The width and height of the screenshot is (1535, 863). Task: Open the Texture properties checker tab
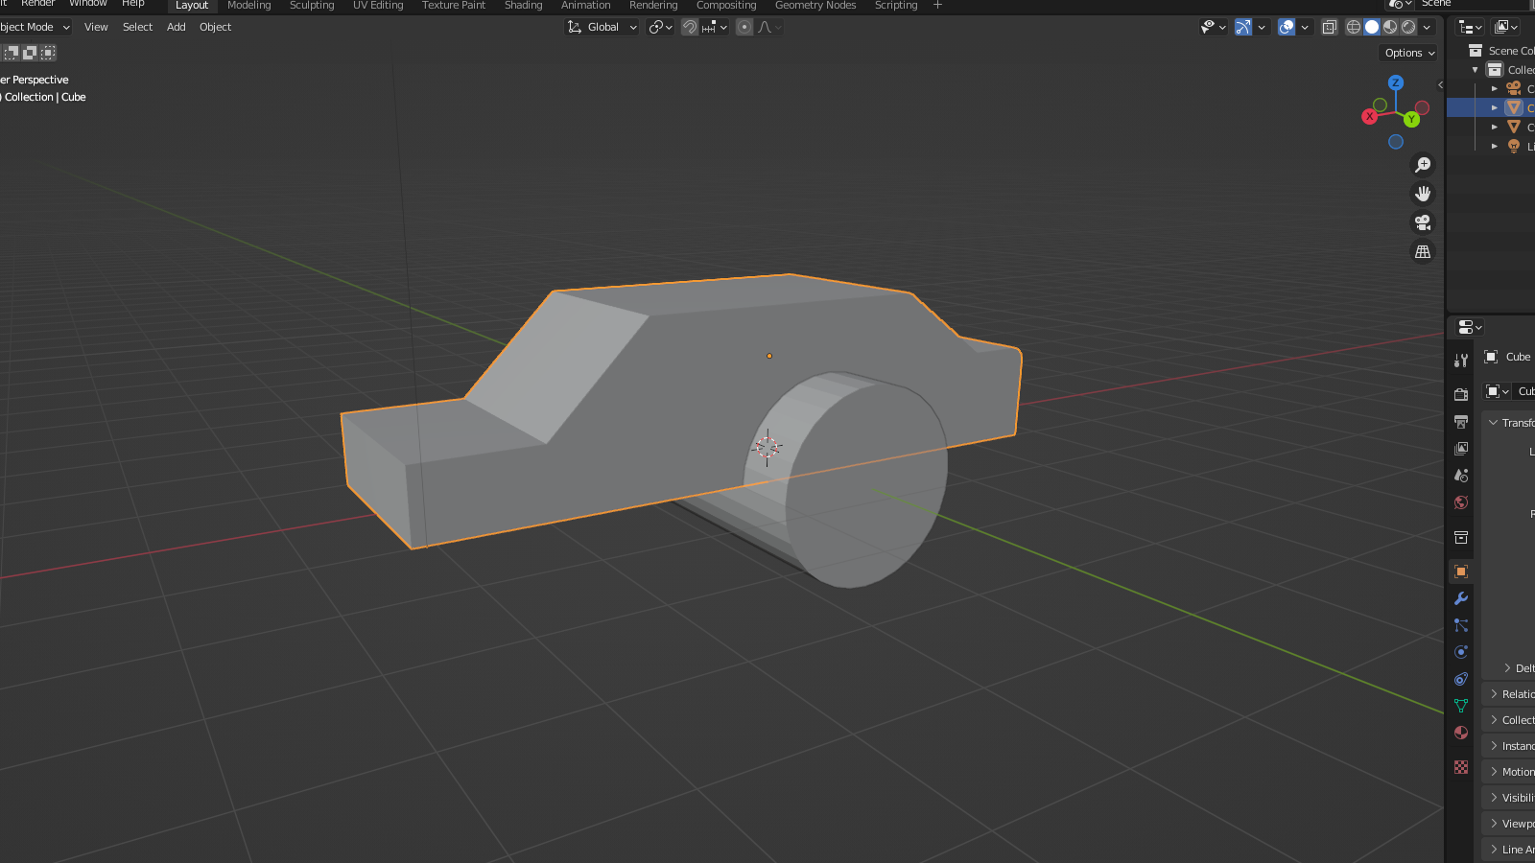pyautogui.click(x=1461, y=767)
